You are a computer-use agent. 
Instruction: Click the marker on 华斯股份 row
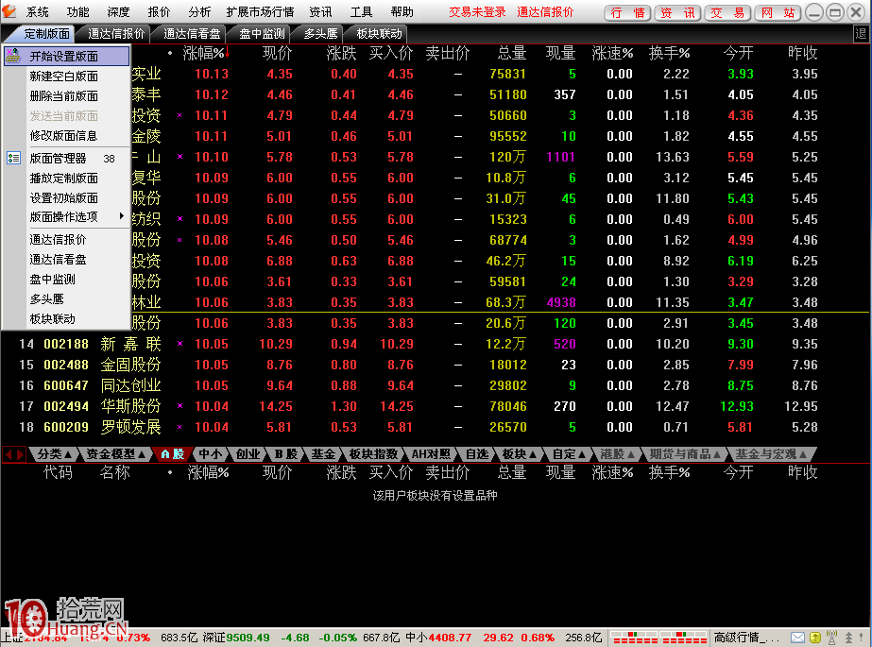pyautogui.click(x=180, y=406)
